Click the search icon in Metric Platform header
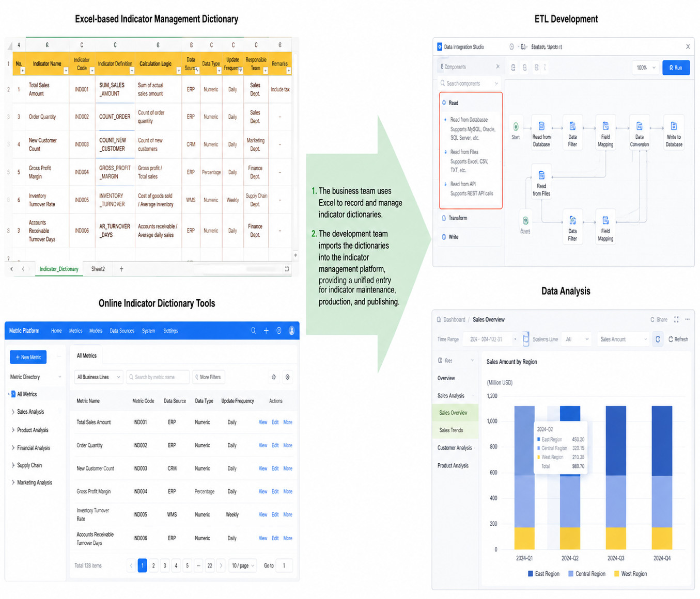Viewport: 700px width, 599px height. coord(253,331)
